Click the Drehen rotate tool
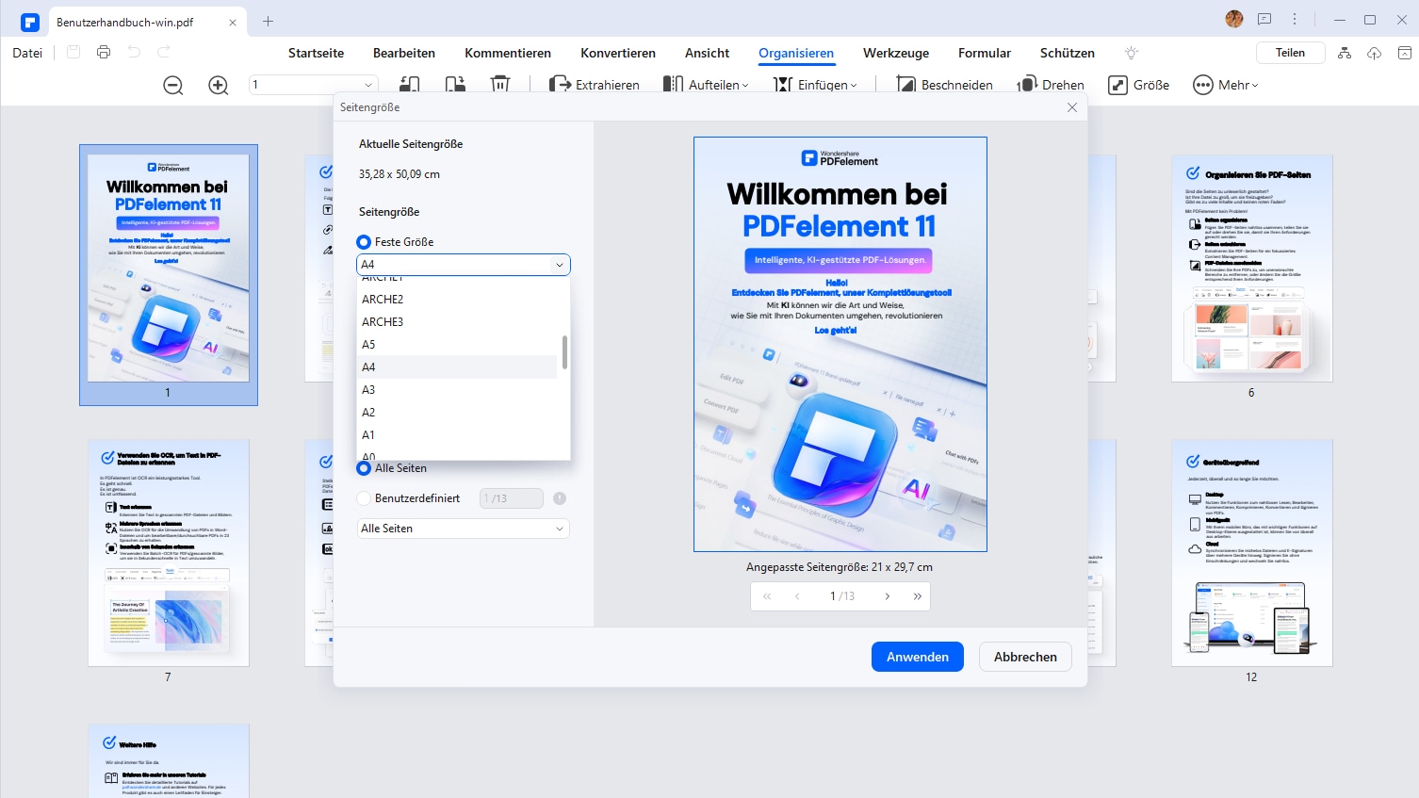Screen dimensions: 1419x798 pyautogui.click(x=1051, y=85)
